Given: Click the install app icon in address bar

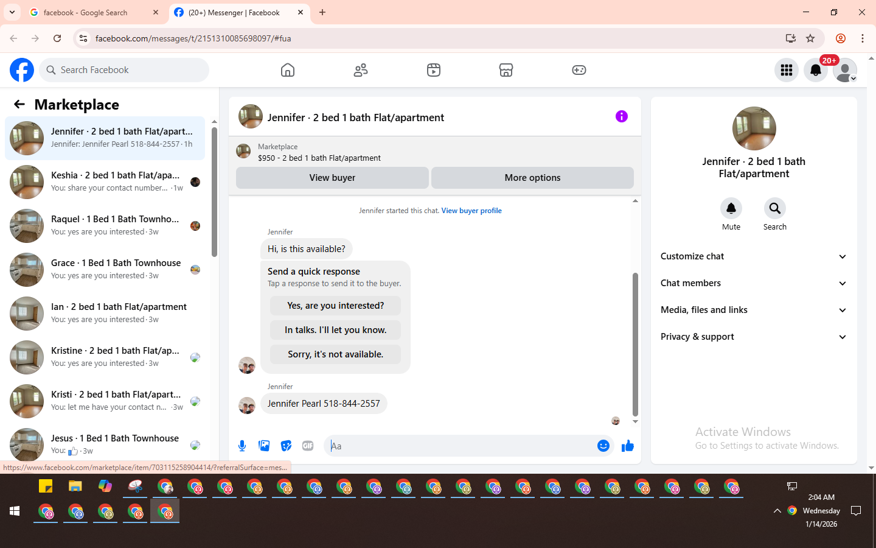Looking at the screenshot, I should tap(791, 38).
